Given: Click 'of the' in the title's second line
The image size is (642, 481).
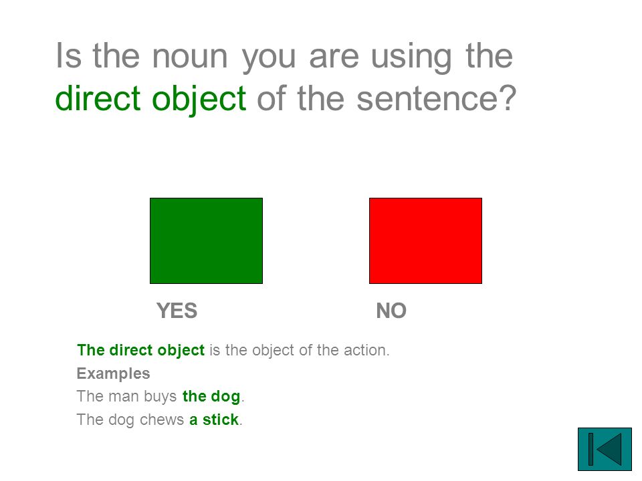Looking at the screenshot, I should click(300, 99).
